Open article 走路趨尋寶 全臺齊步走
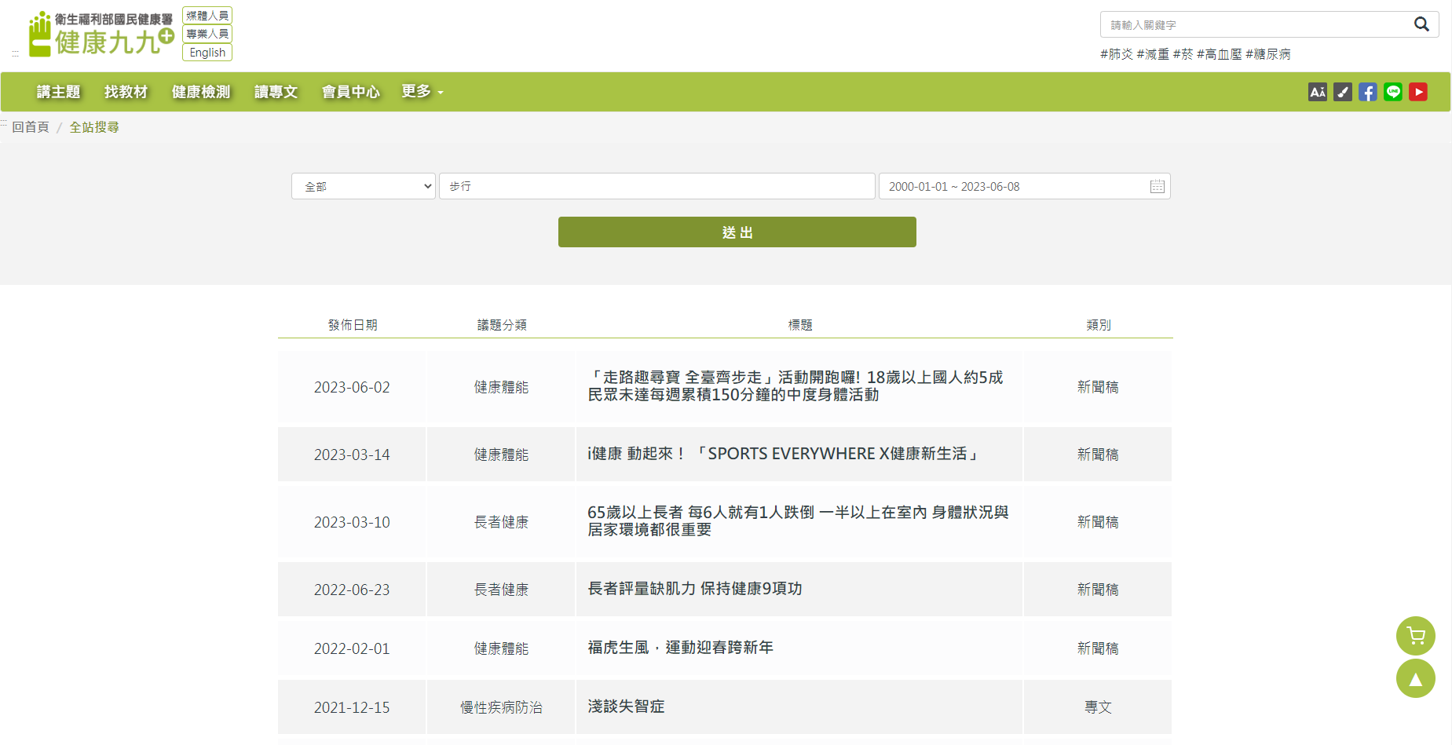Image resolution: width=1452 pixels, height=745 pixels. point(795,386)
